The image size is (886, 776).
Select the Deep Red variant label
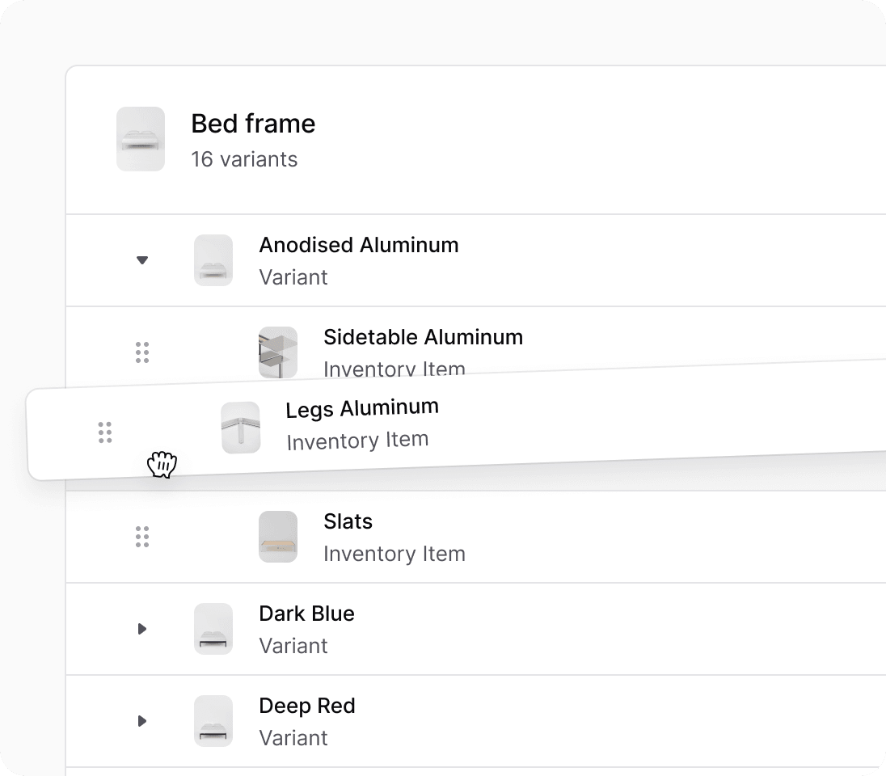click(x=307, y=706)
